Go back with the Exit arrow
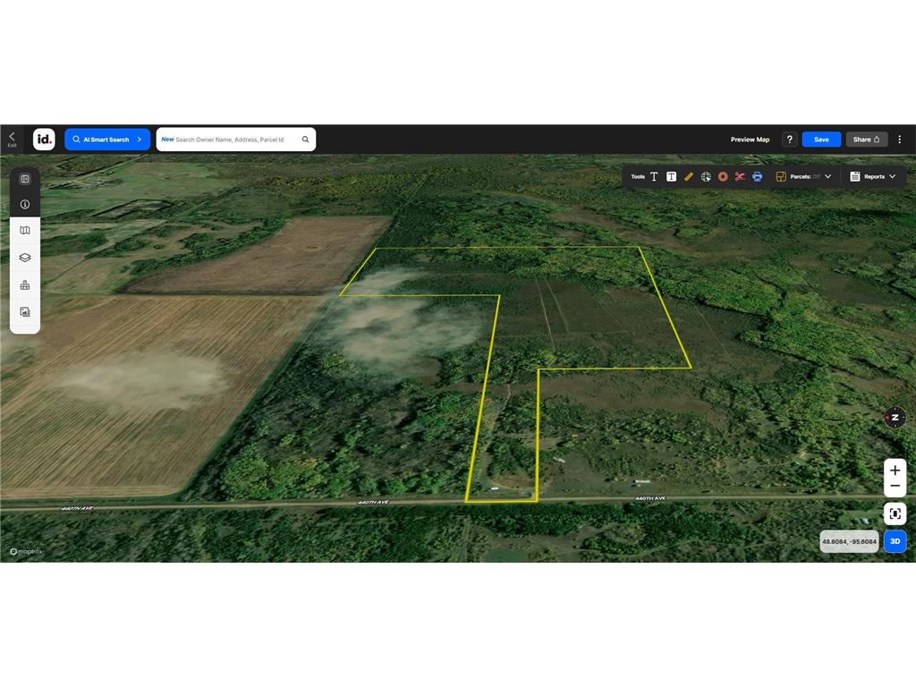The width and height of the screenshot is (916, 687). [x=12, y=139]
